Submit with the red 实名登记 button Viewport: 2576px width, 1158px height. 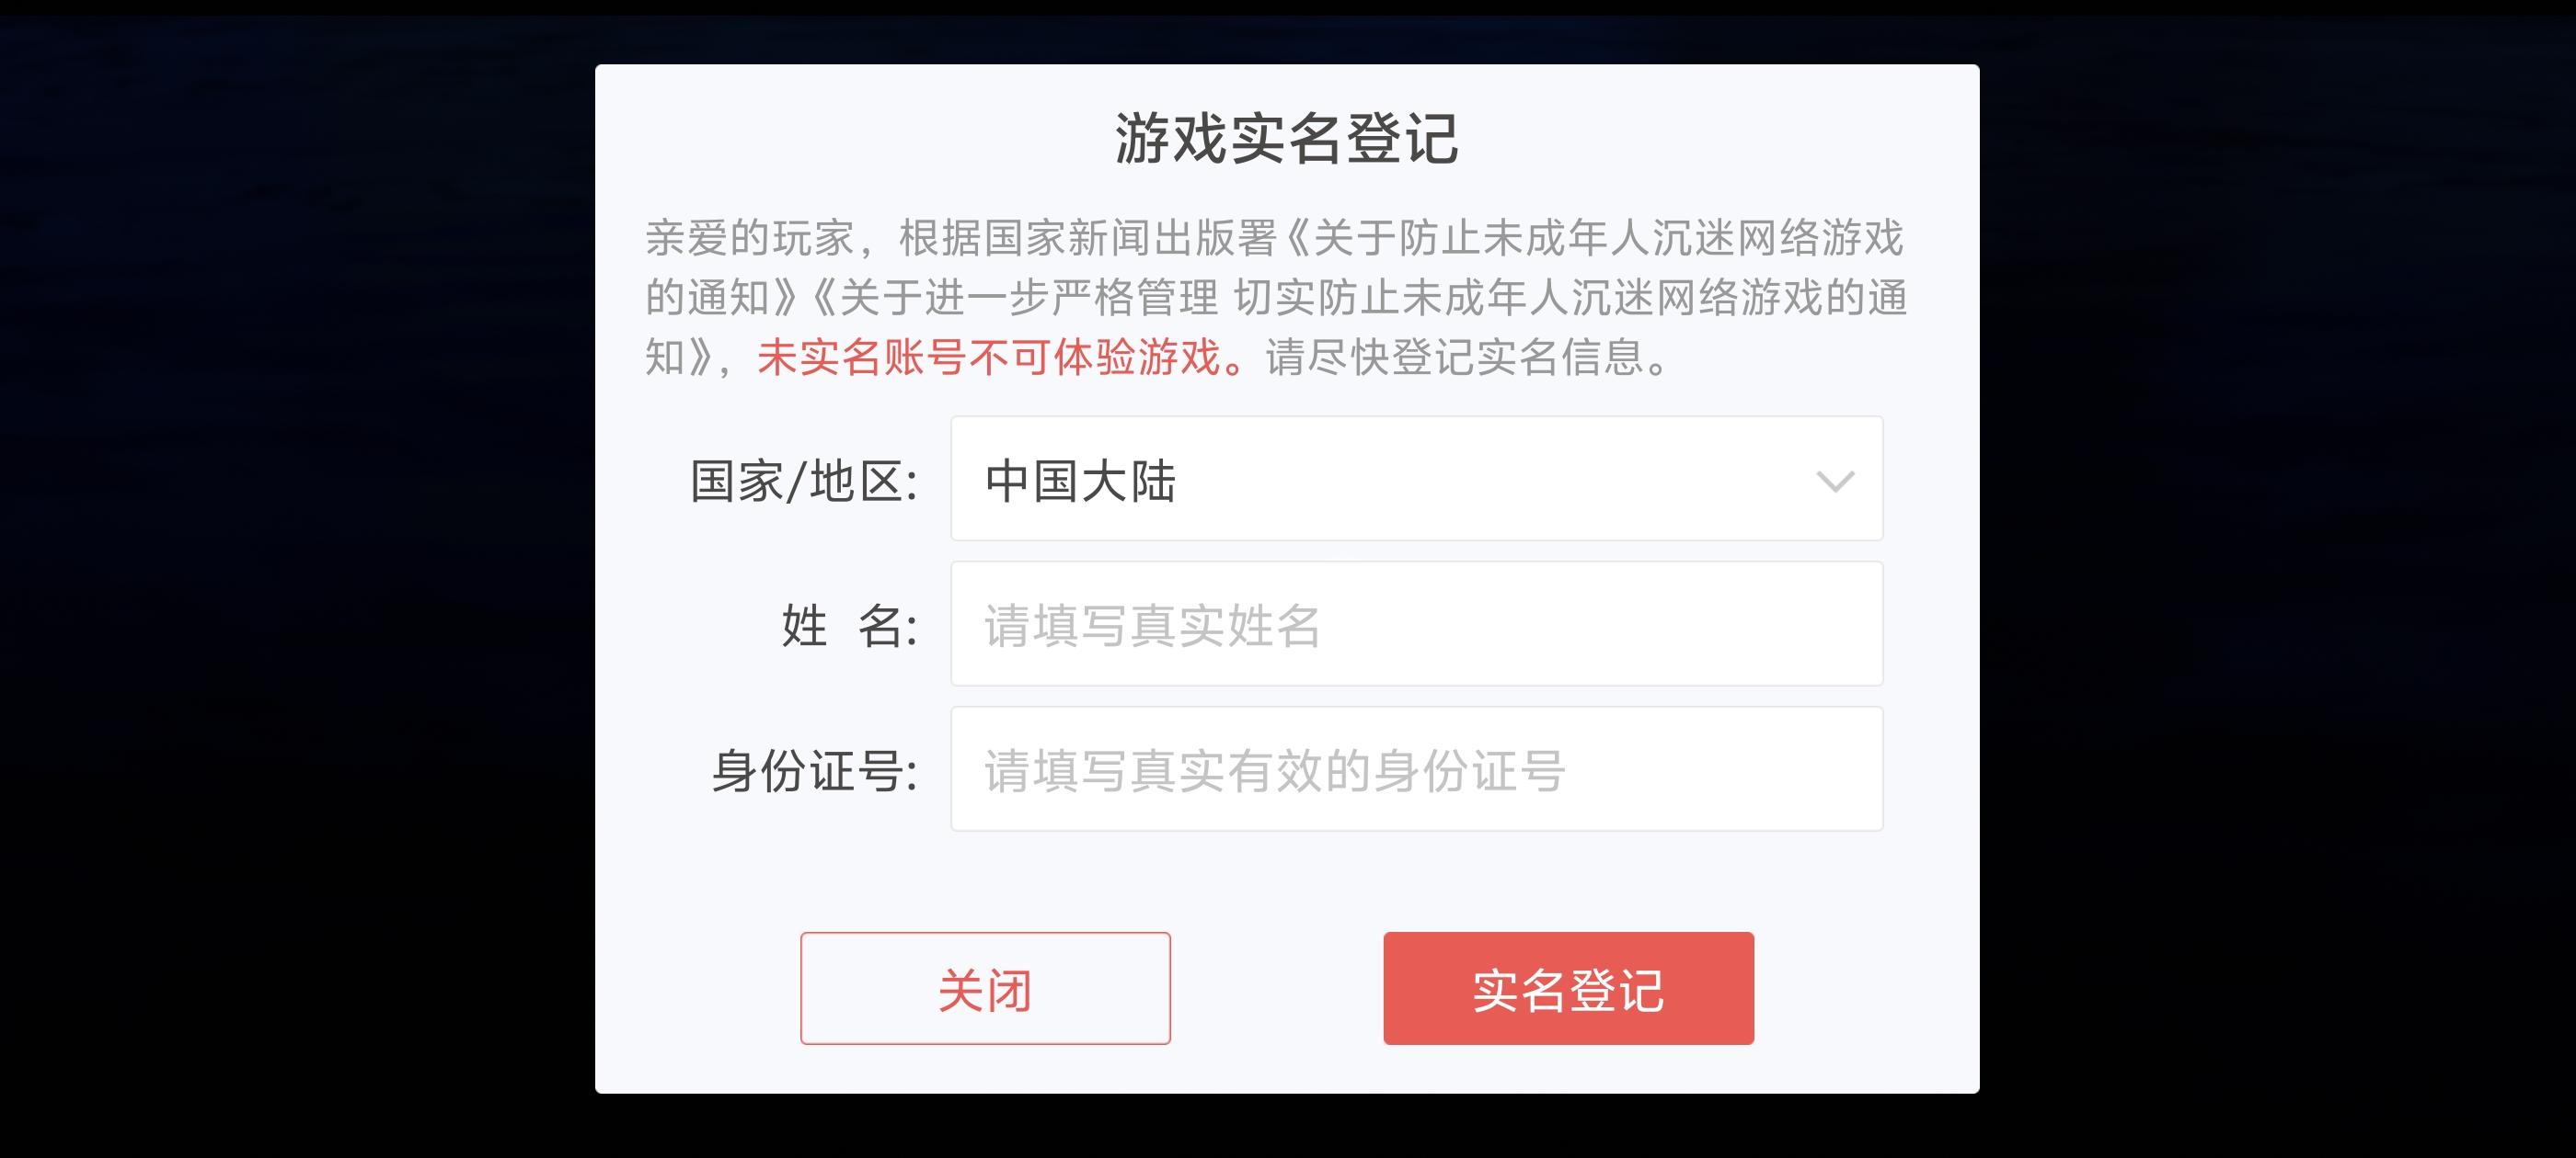tap(1568, 989)
